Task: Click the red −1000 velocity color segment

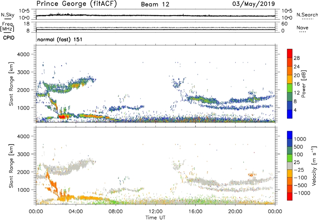Action: click(290, 197)
